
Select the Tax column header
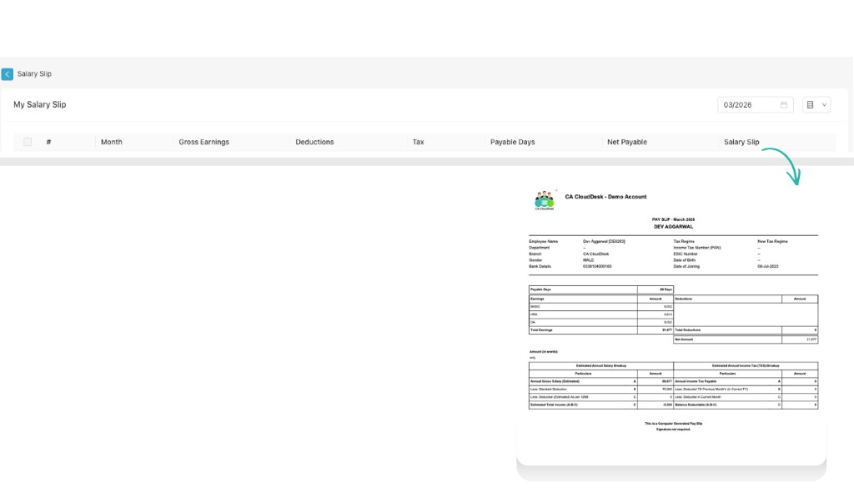418,142
